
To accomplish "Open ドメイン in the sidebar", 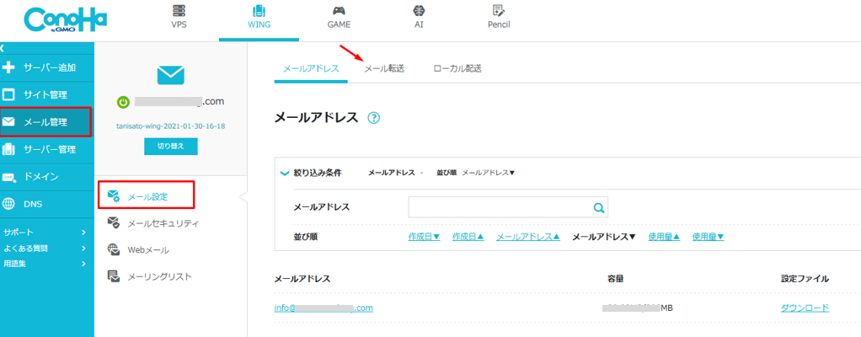I will pos(40,177).
